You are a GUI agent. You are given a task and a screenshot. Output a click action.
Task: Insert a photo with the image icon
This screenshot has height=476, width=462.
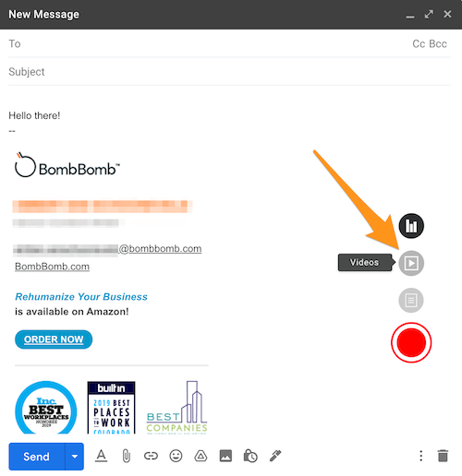coord(225,456)
